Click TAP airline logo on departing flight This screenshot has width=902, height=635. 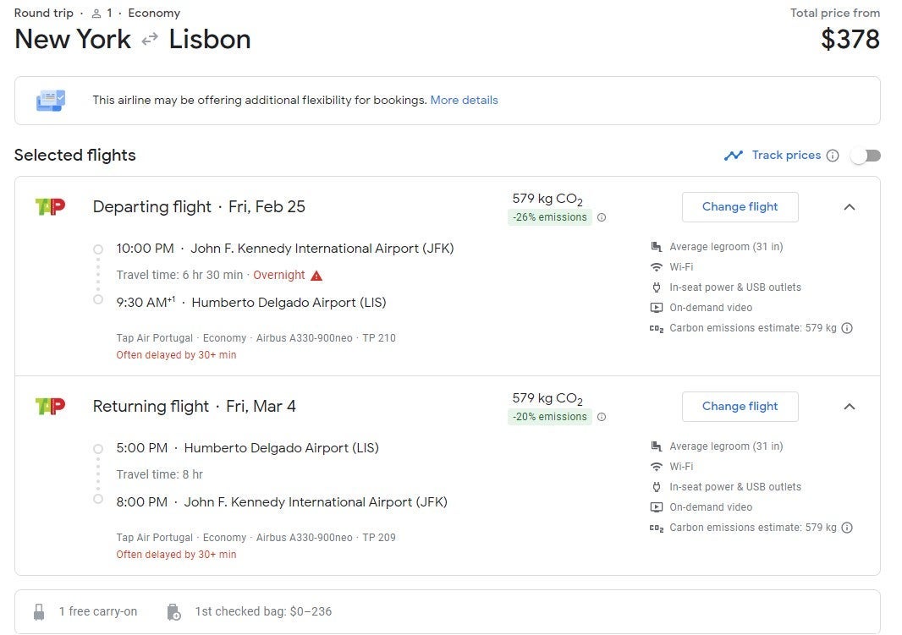pyautogui.click(x=50, y=206)
